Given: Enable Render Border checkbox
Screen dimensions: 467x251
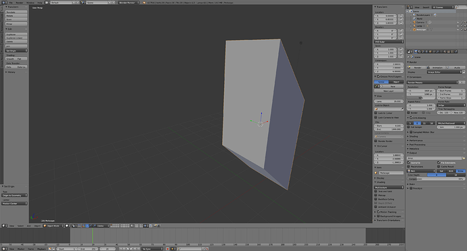Looking at the screenshot, I should 376,141.
